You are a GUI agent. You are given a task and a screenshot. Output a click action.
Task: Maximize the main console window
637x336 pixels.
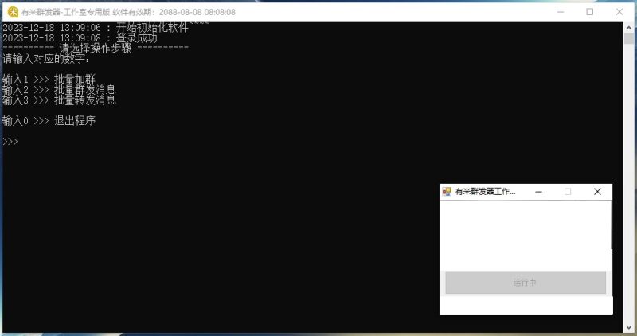click(x=589, y=12)
